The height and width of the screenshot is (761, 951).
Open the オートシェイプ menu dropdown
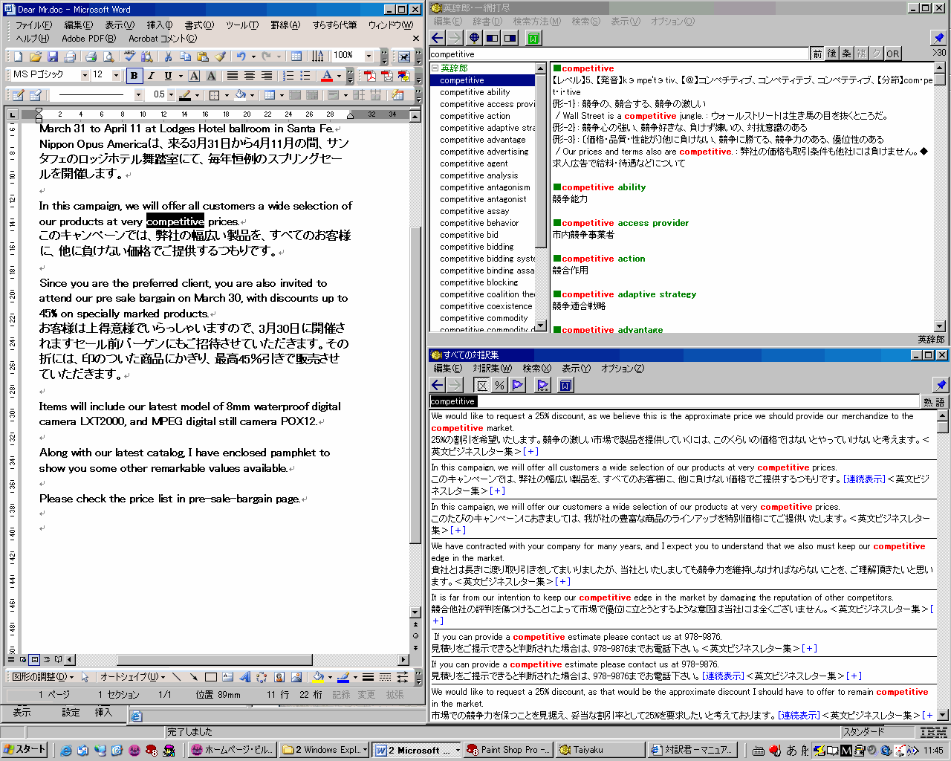132,677
